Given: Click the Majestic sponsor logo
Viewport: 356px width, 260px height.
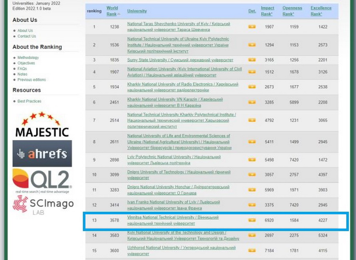Looking at the screenshot, I should pyautogui.click(x=42, y=125).
